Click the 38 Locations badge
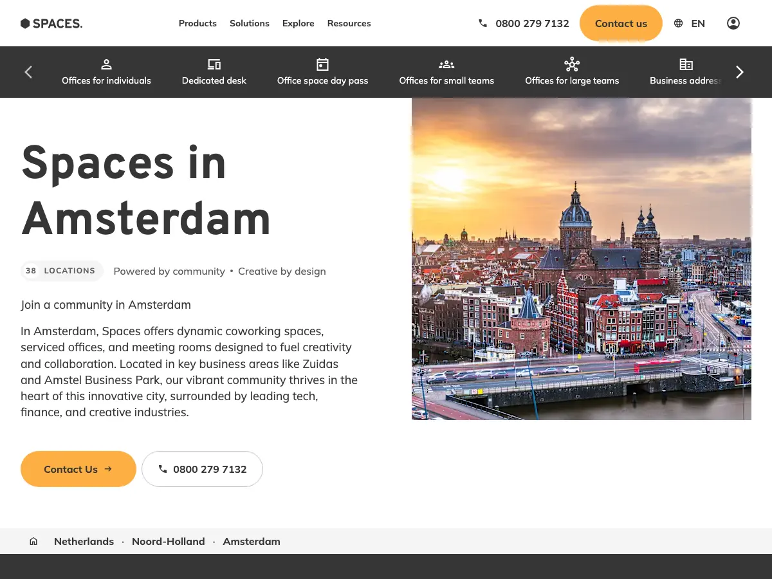Screen dimensions: 772x579 point(62,271)
